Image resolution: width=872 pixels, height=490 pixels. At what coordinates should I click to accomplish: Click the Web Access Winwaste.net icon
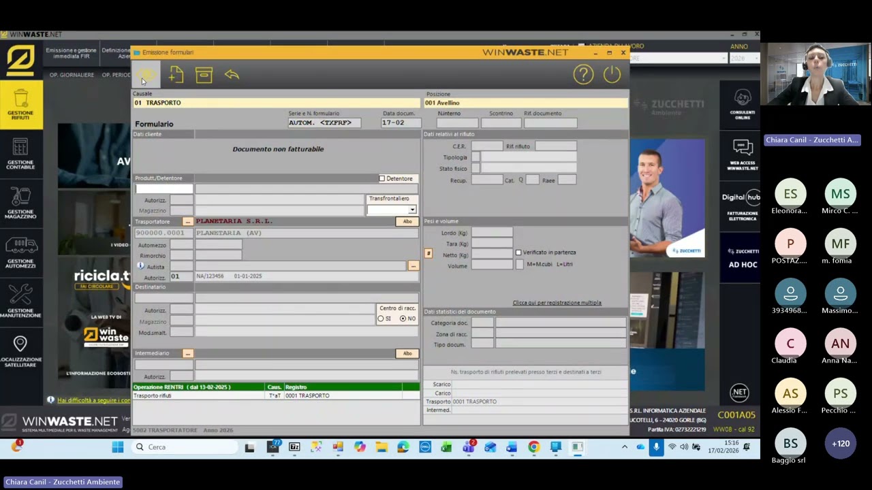tap(743, 155)
